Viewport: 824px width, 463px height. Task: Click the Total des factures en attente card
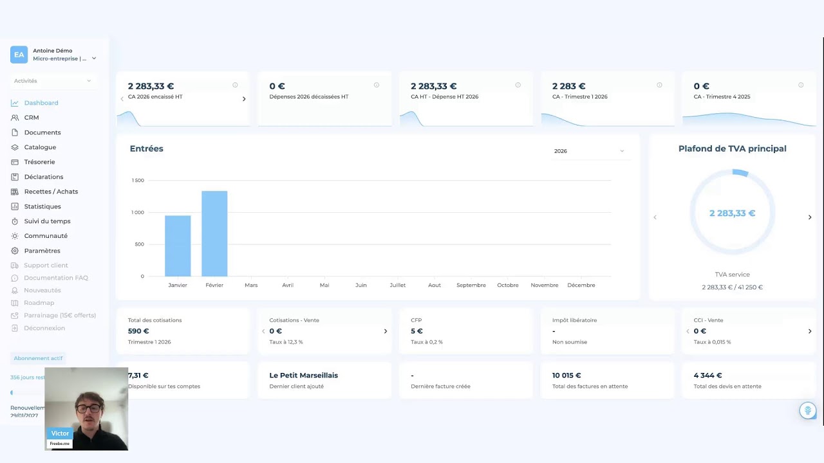pos(607,381)
